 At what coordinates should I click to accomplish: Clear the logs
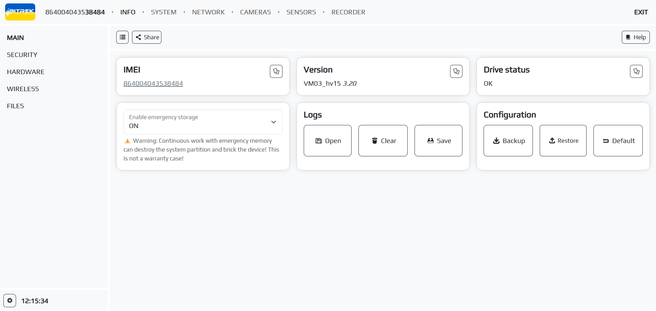tap(383, 141)
